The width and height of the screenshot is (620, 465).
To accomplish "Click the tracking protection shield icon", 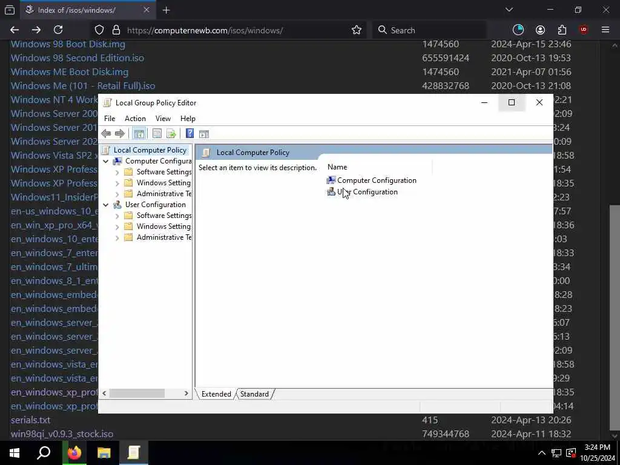I will [x=99, y=30].
